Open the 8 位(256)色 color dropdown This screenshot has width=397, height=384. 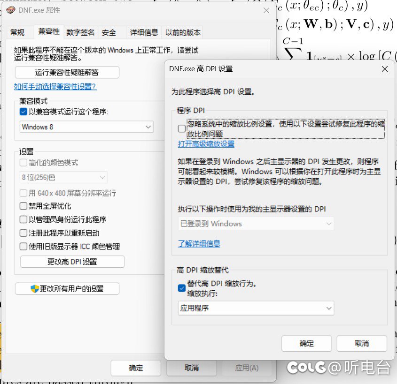(63, 177)
